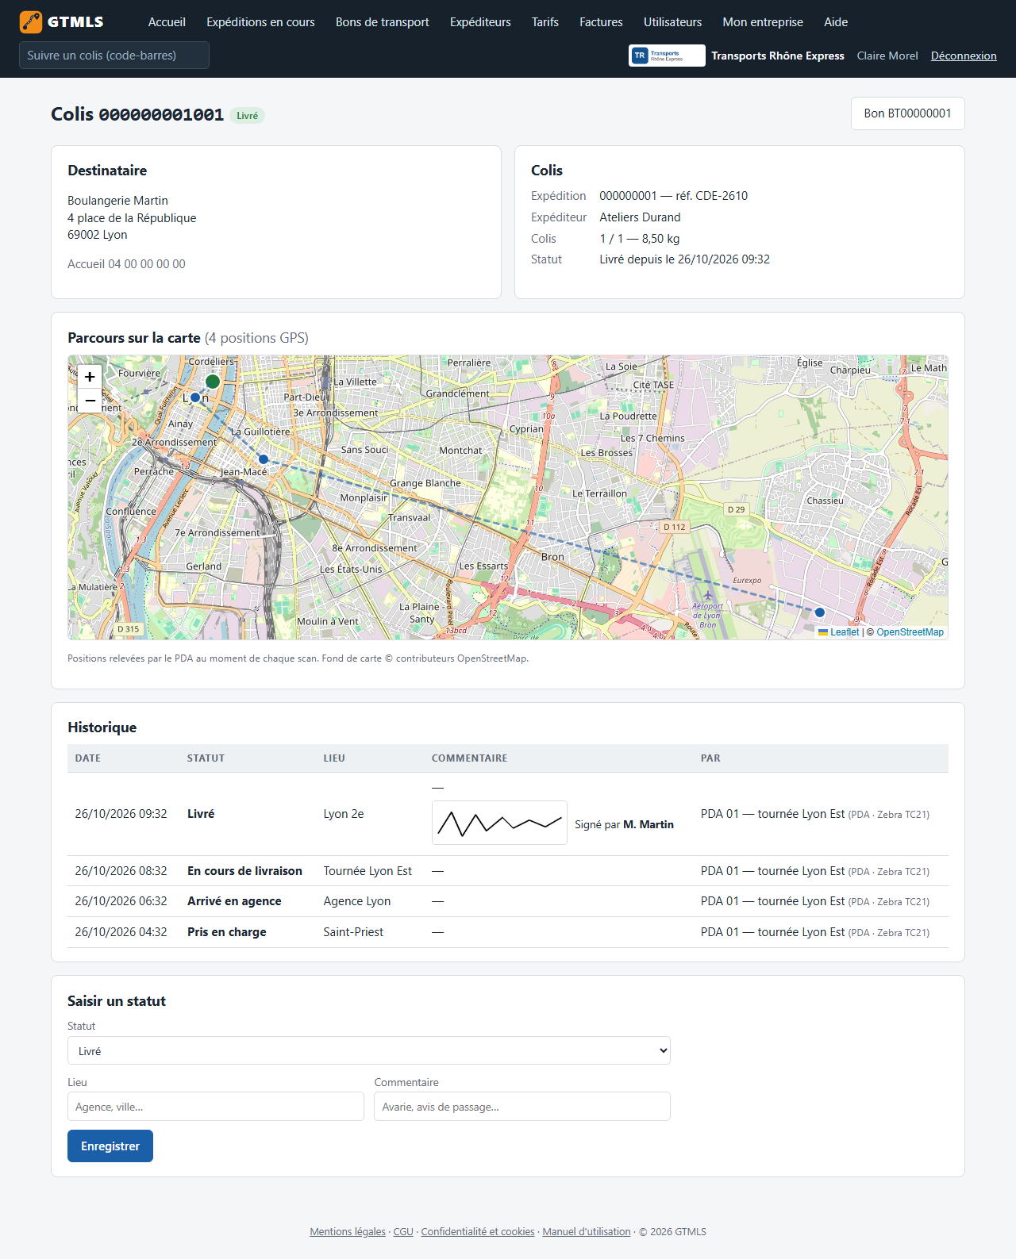
Task: Click the blue GPS marker near Eurexpo
Action: pyautogui.click(x=820, y=612)
